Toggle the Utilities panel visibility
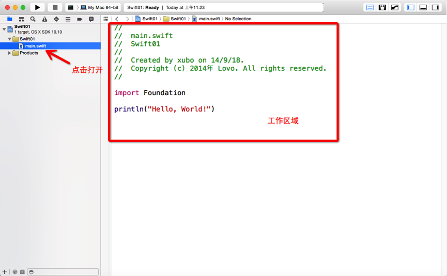The height and width of the screenshot is (276, 447). click(x=436, y=7)
